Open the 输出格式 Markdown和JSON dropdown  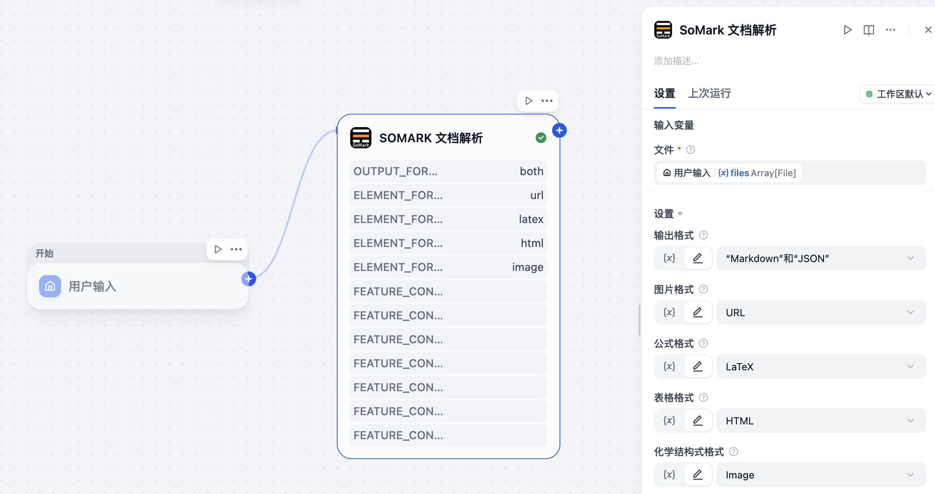pyautogui.click(x=821, y=258)
